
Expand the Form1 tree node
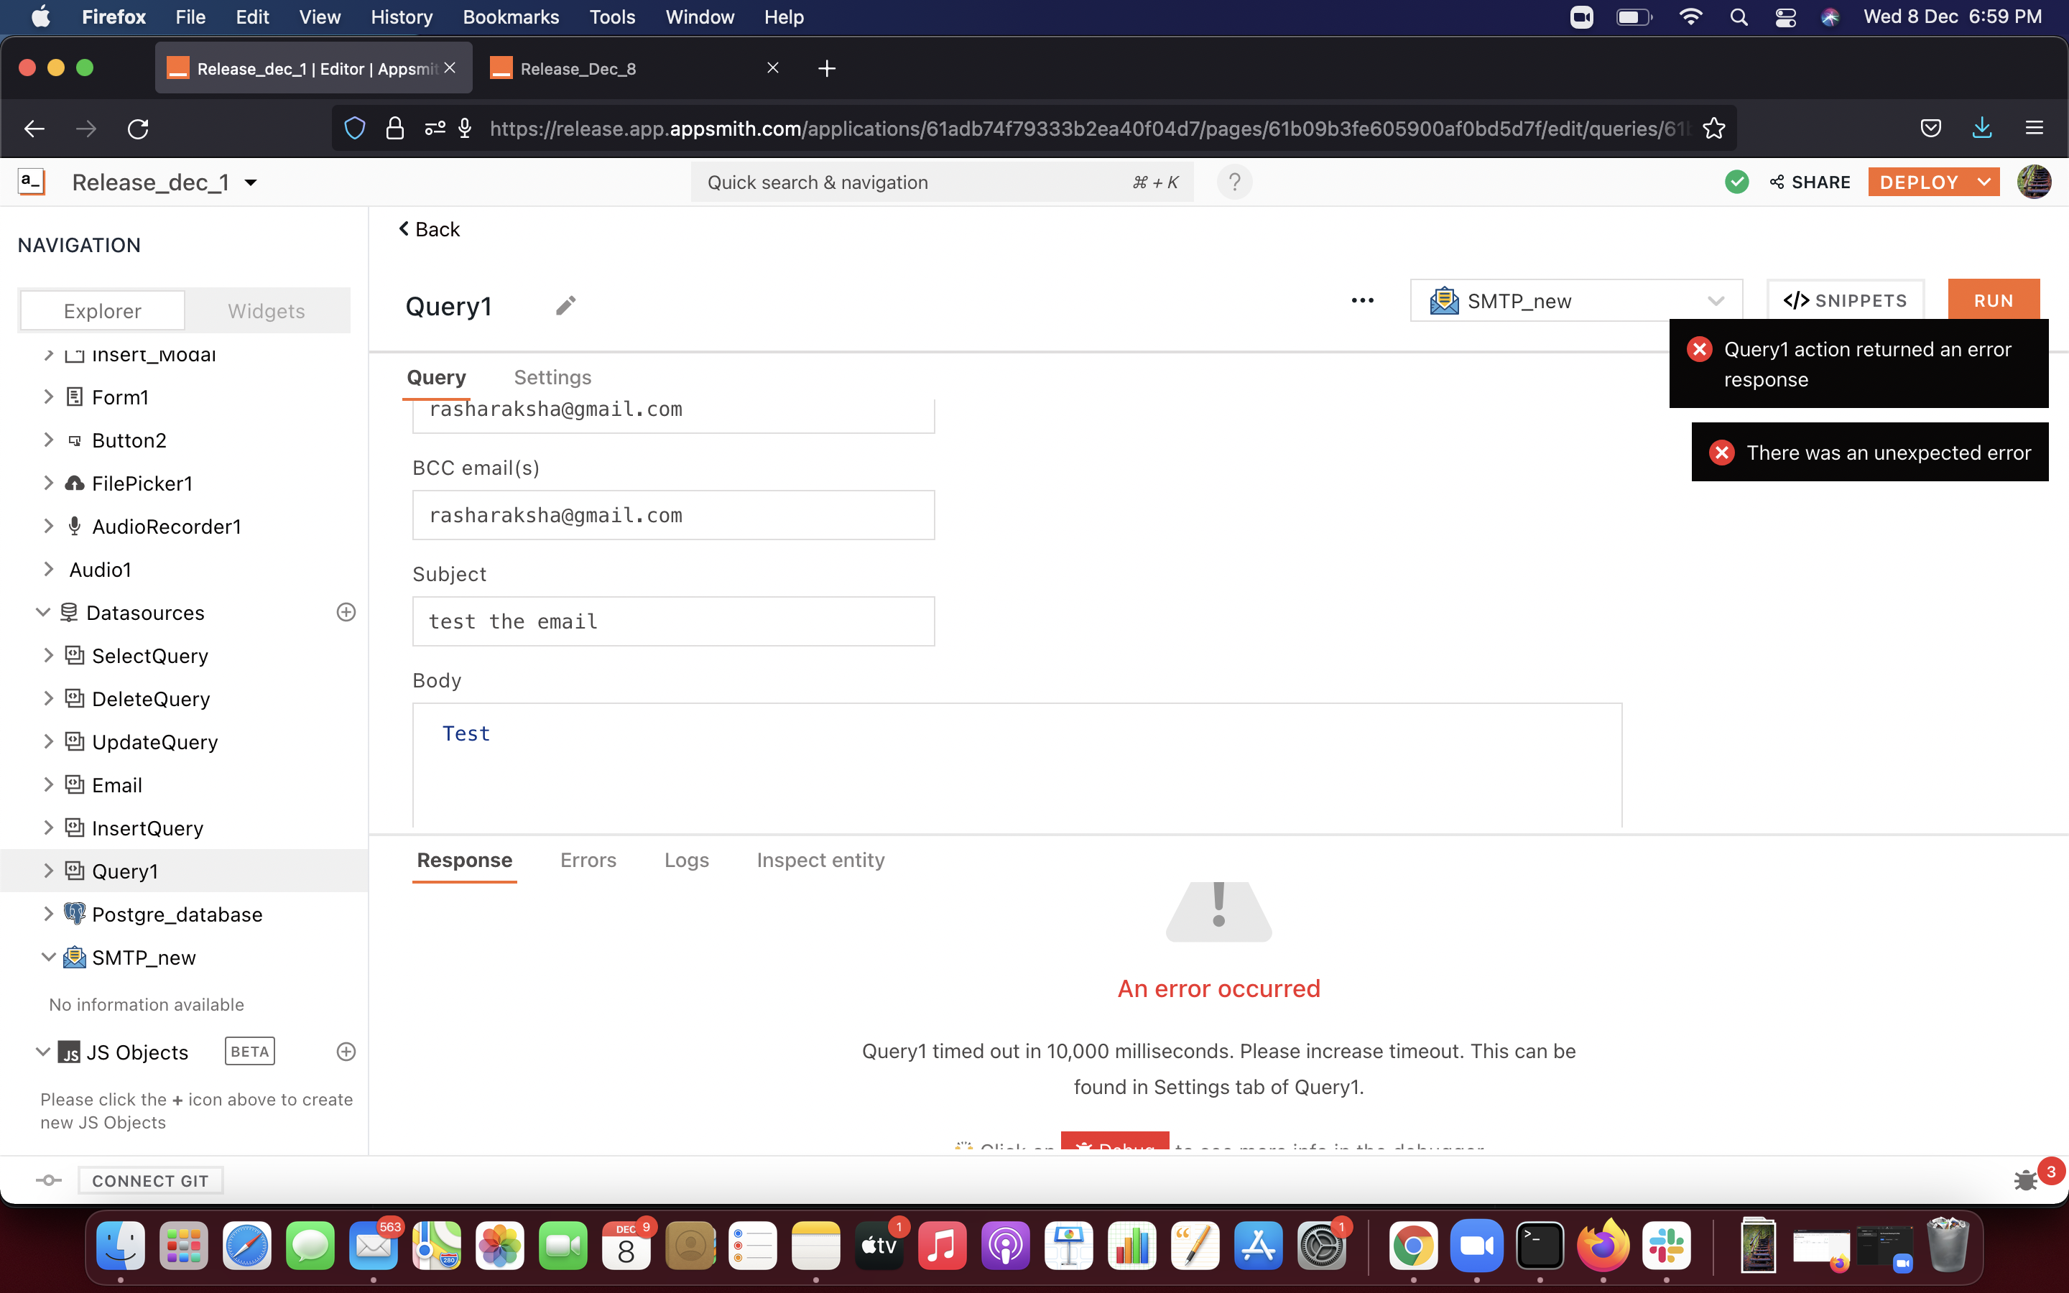(x=49, y=397)
